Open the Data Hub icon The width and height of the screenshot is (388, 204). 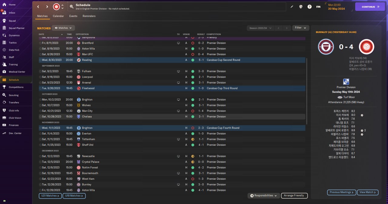(x=4, y=50)
